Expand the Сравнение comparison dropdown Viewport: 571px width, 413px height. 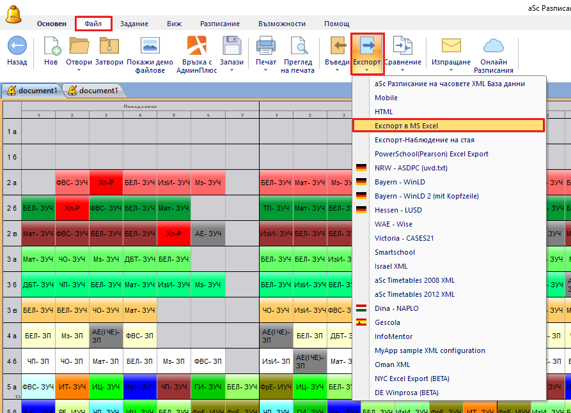point(403,70)
